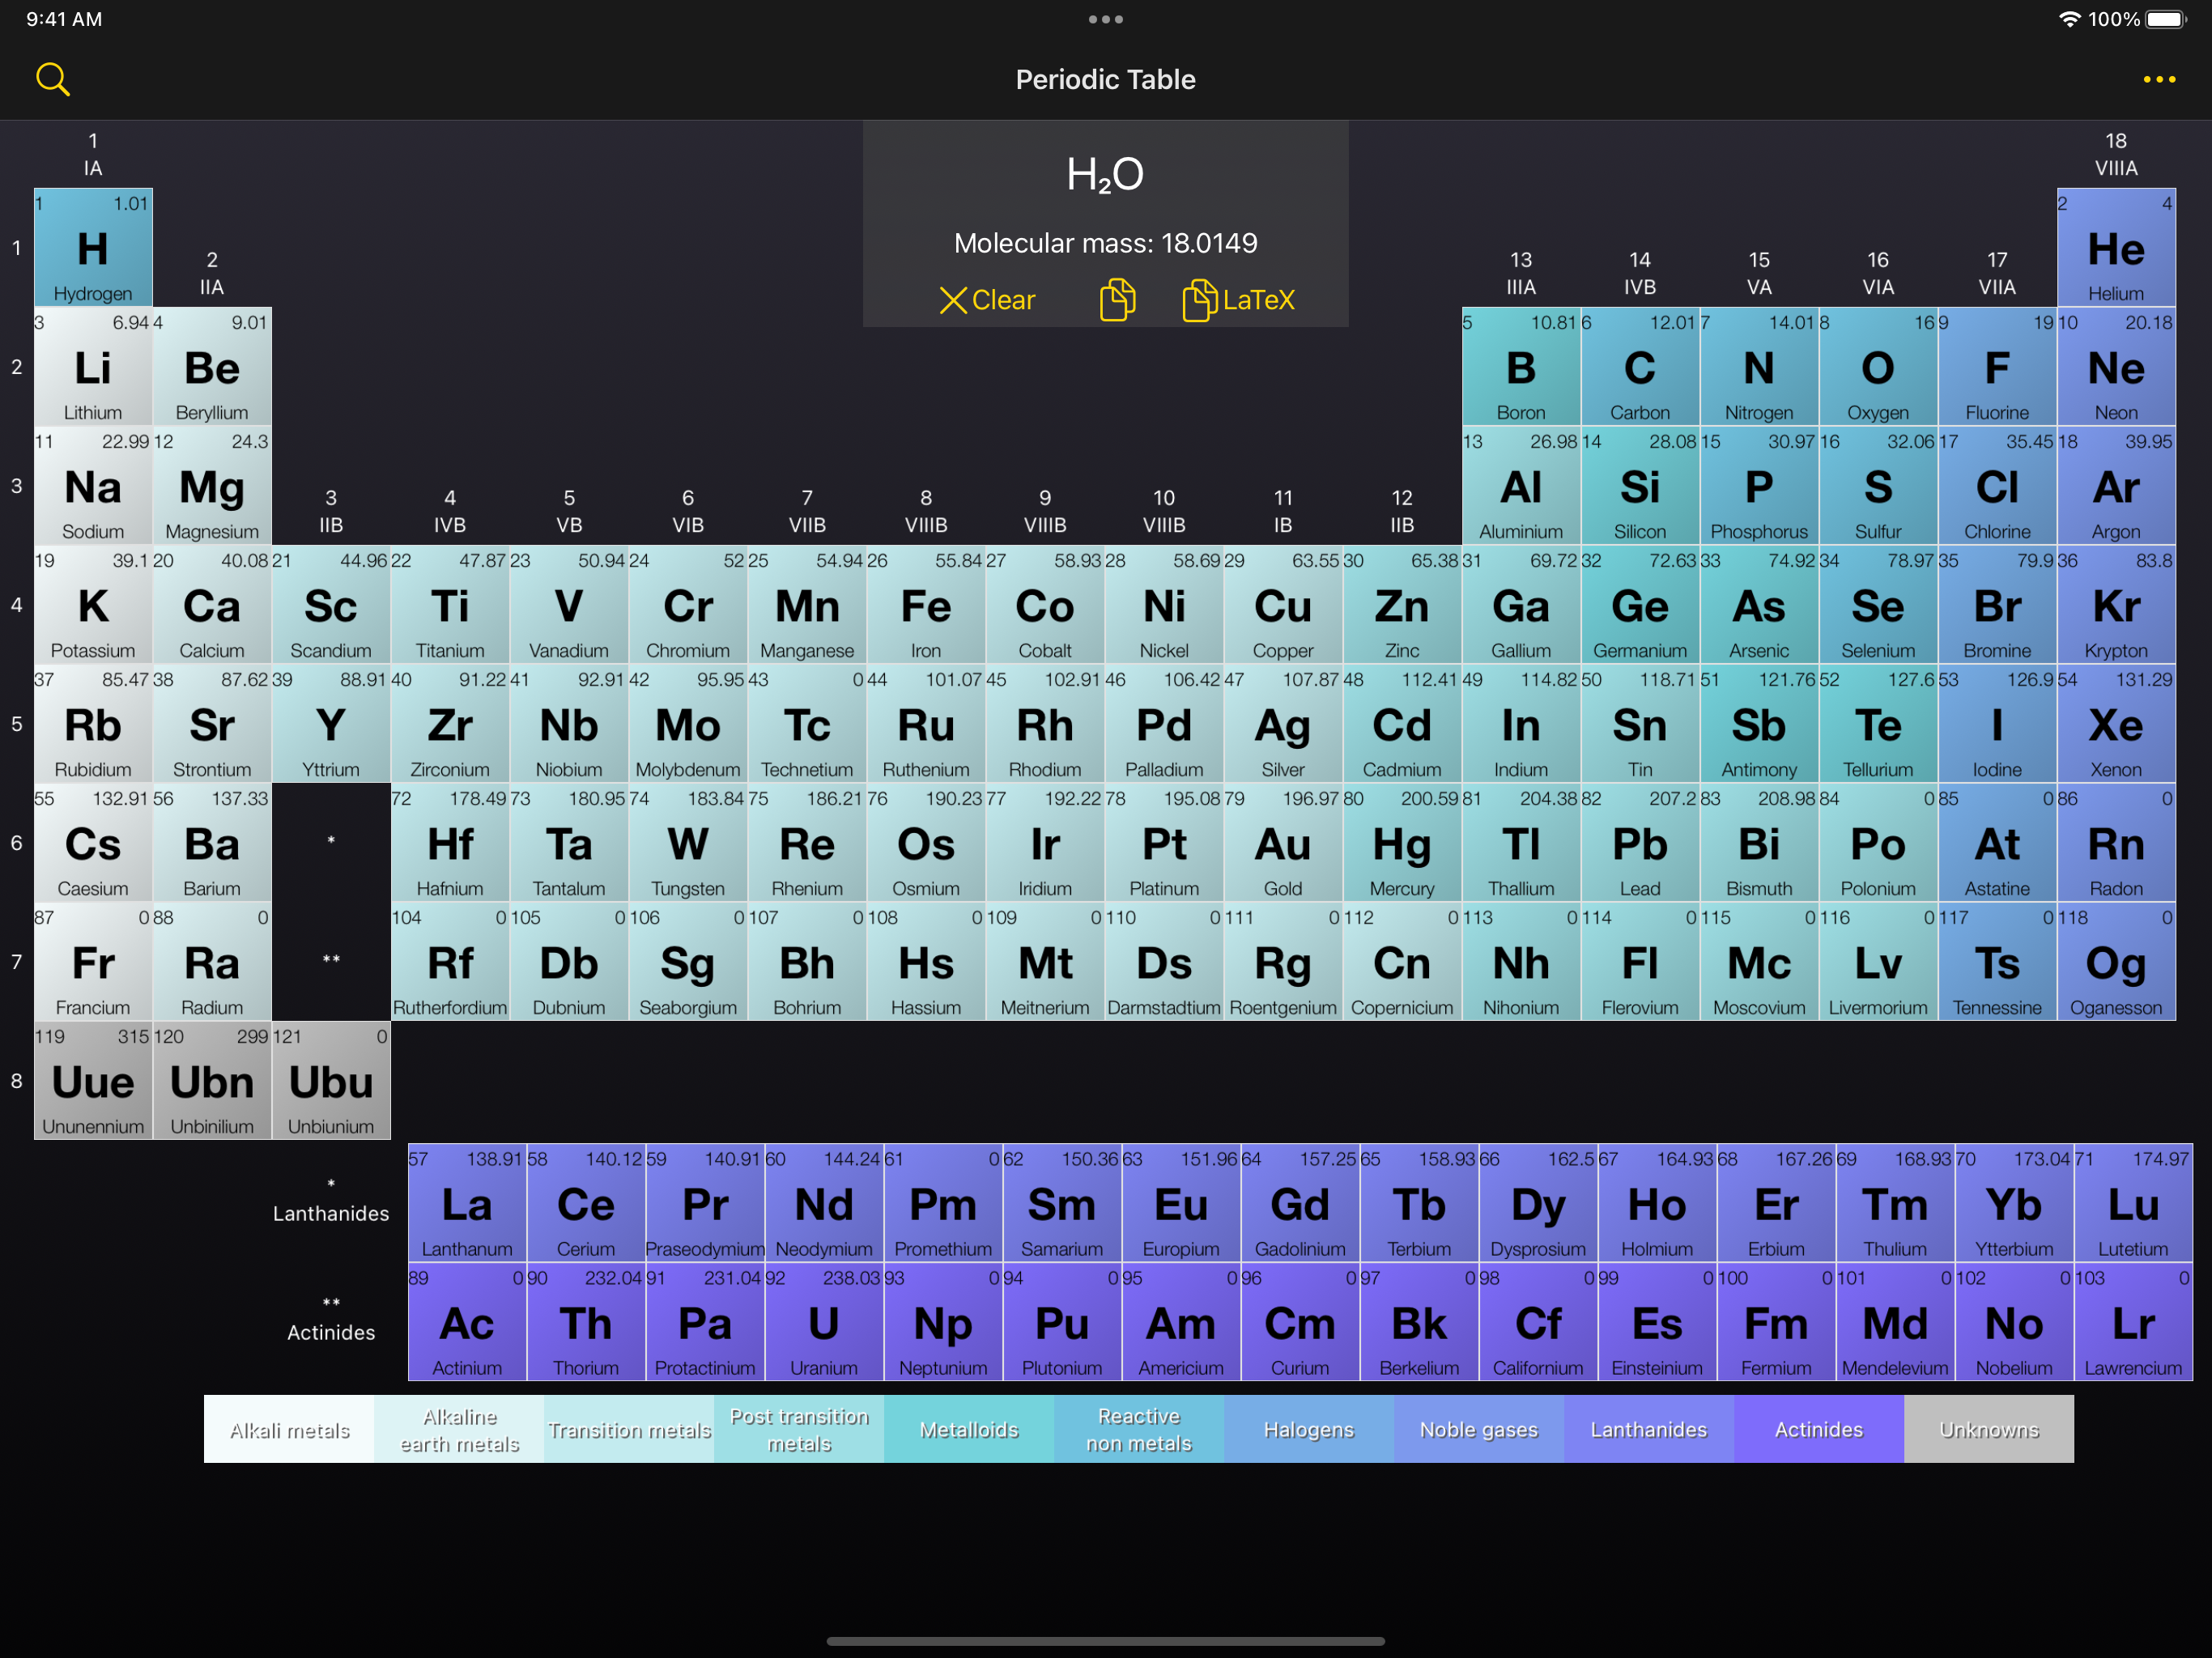Select the Hydrogen element tile
Viewport: 2212px width, 1658px height.
[93, 248]
